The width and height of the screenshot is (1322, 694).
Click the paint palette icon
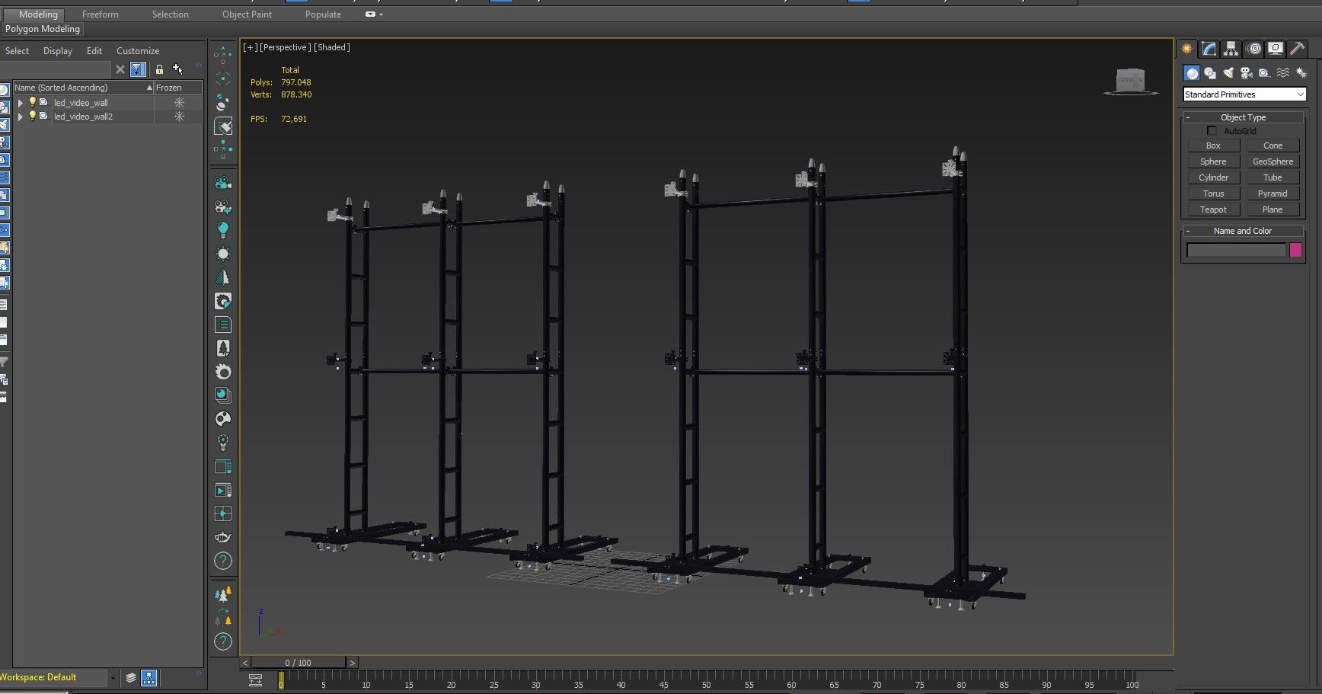point(223,419)
